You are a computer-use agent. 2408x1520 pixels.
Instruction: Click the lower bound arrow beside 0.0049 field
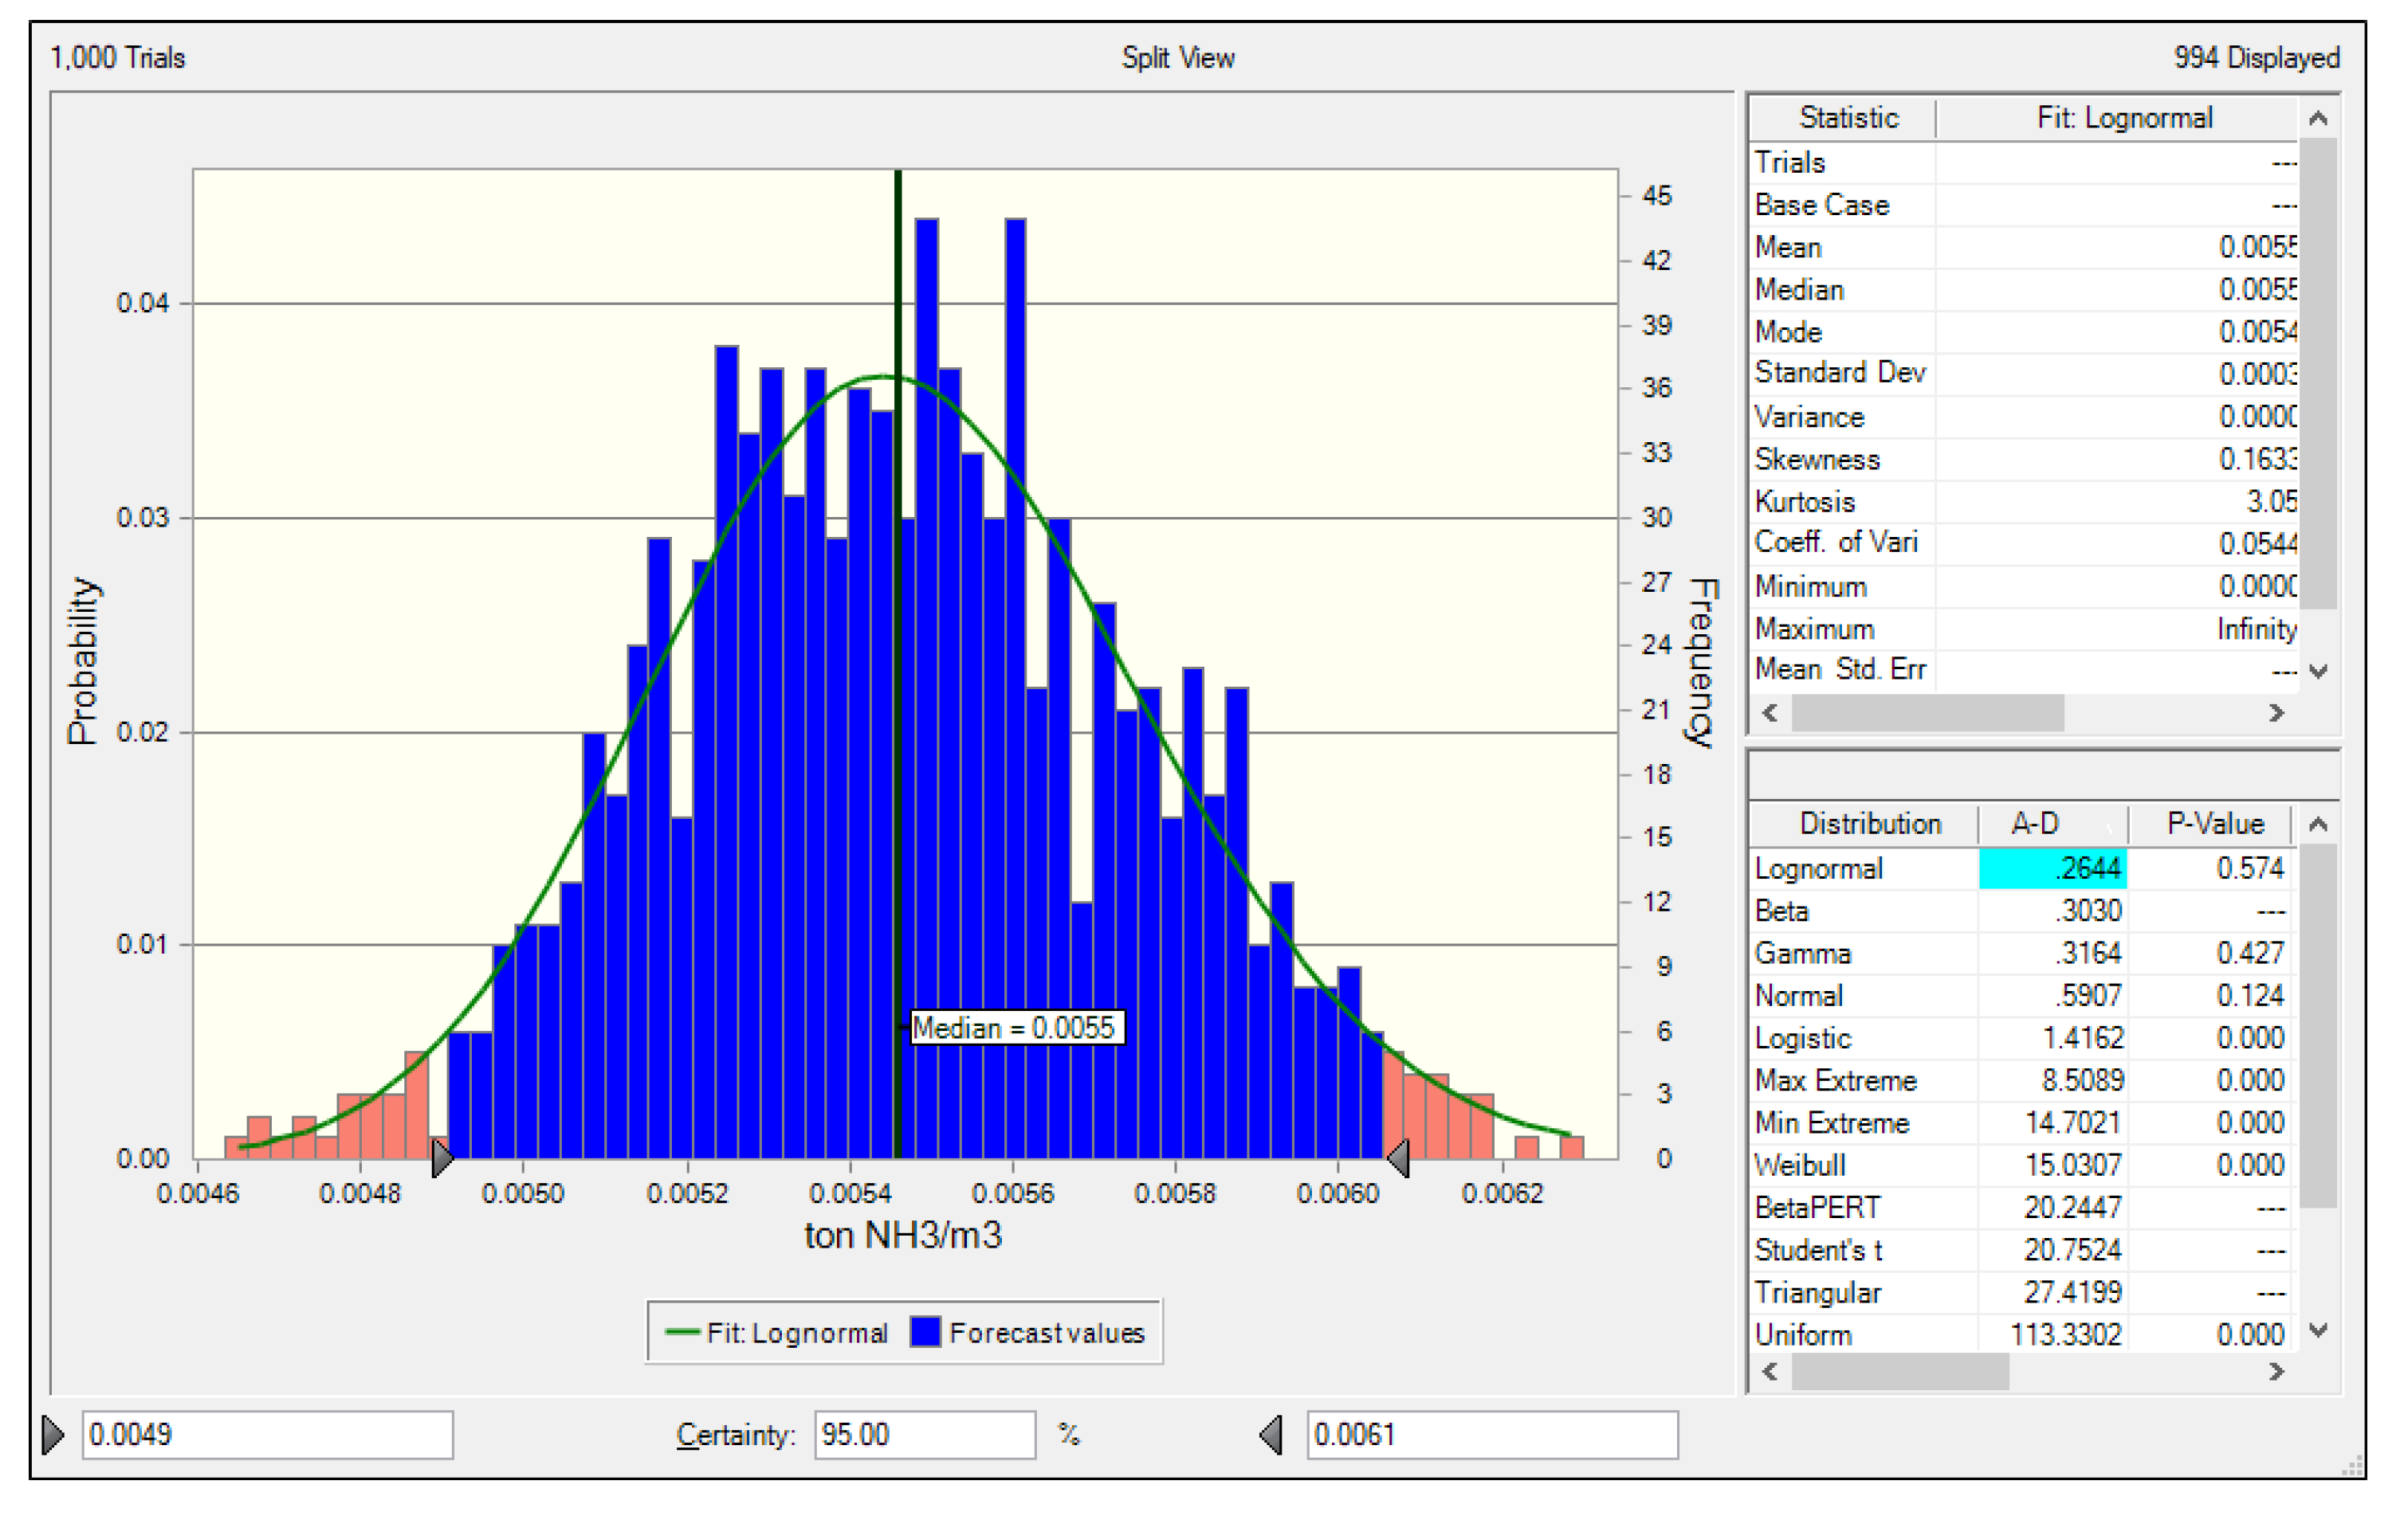click(53, 1435)
